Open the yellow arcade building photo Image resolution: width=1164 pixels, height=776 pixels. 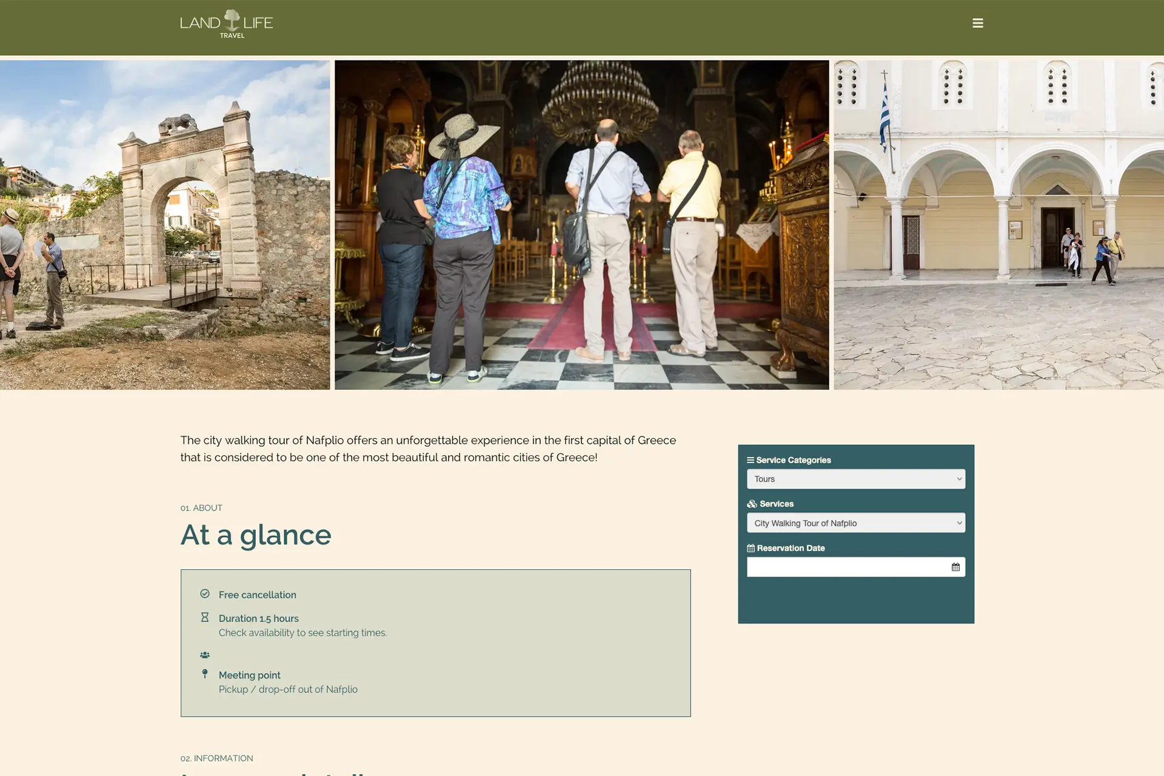[x=998, y=225]
